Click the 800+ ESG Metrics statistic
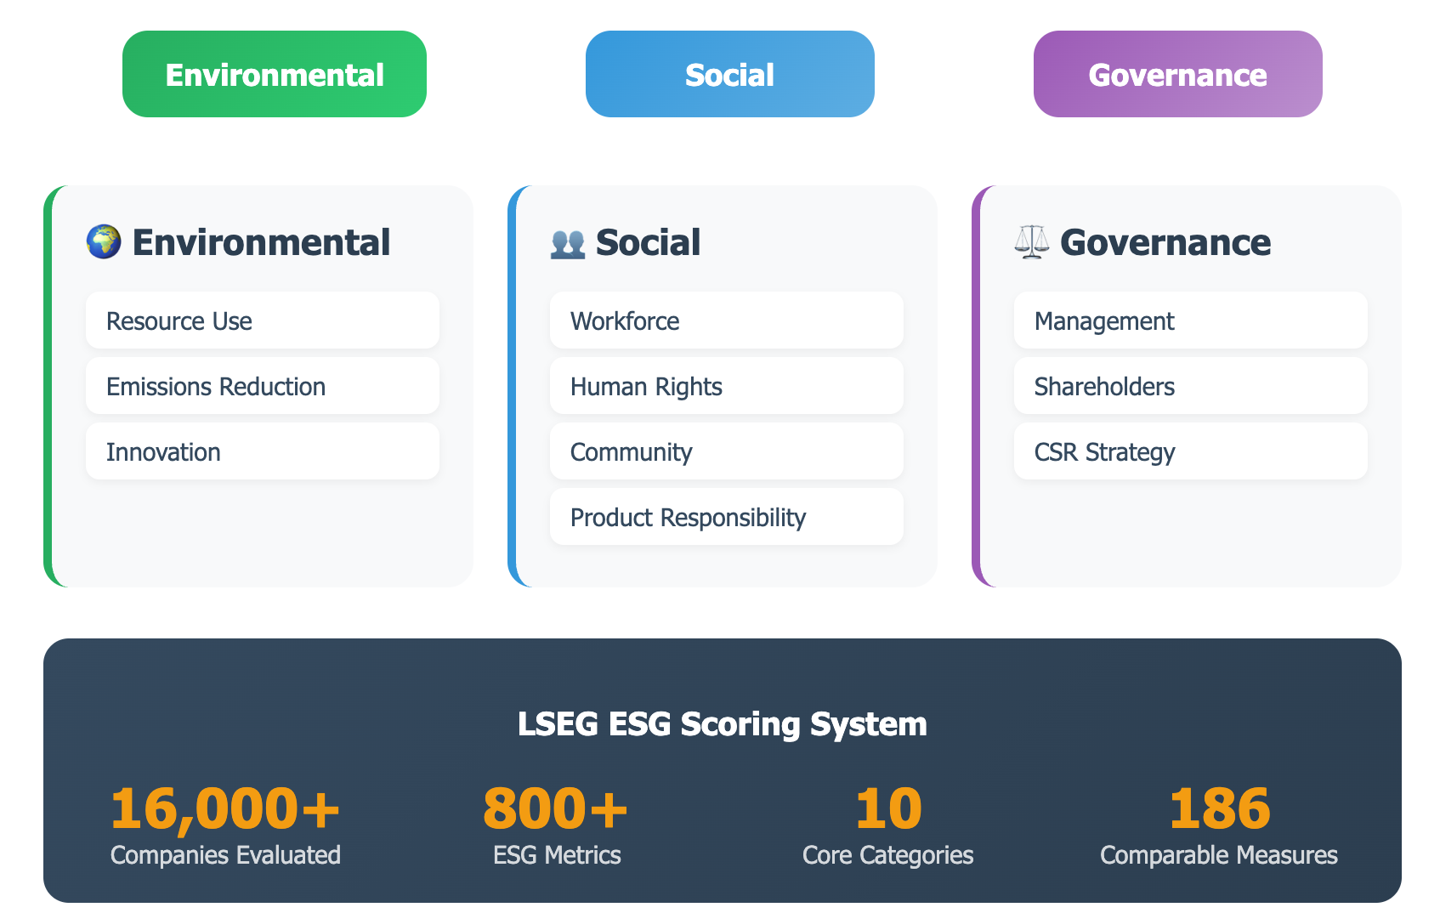 [556, 825]
